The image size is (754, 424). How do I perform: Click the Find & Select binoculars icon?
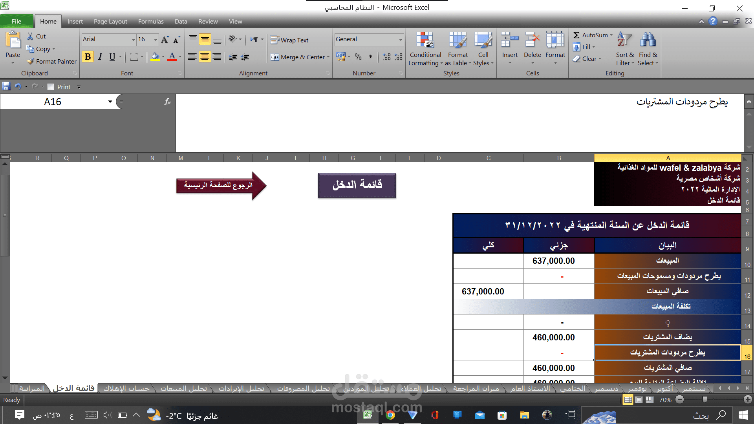click(648, 40)
